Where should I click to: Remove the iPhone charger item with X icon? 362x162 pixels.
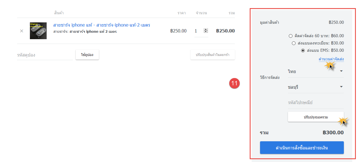tap(22, 31)
